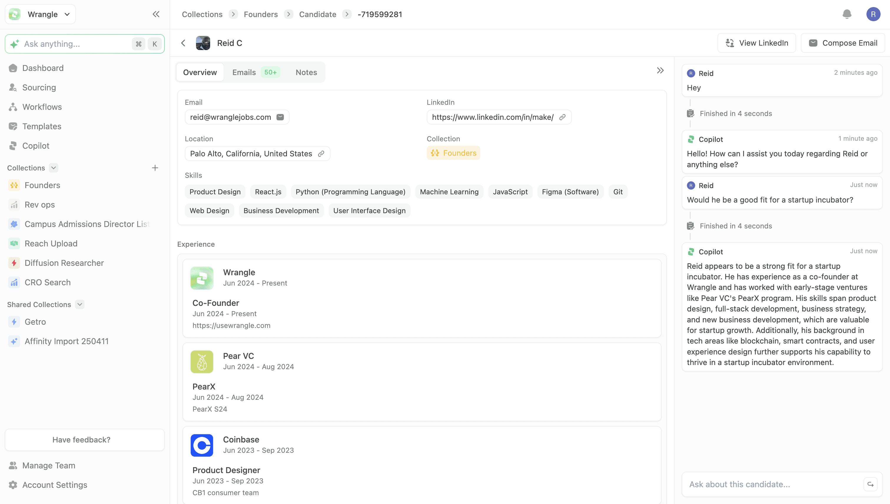Navigate to Candidate in breadcrumb
This screenshot has width=890, height=504.
[318, 14]
